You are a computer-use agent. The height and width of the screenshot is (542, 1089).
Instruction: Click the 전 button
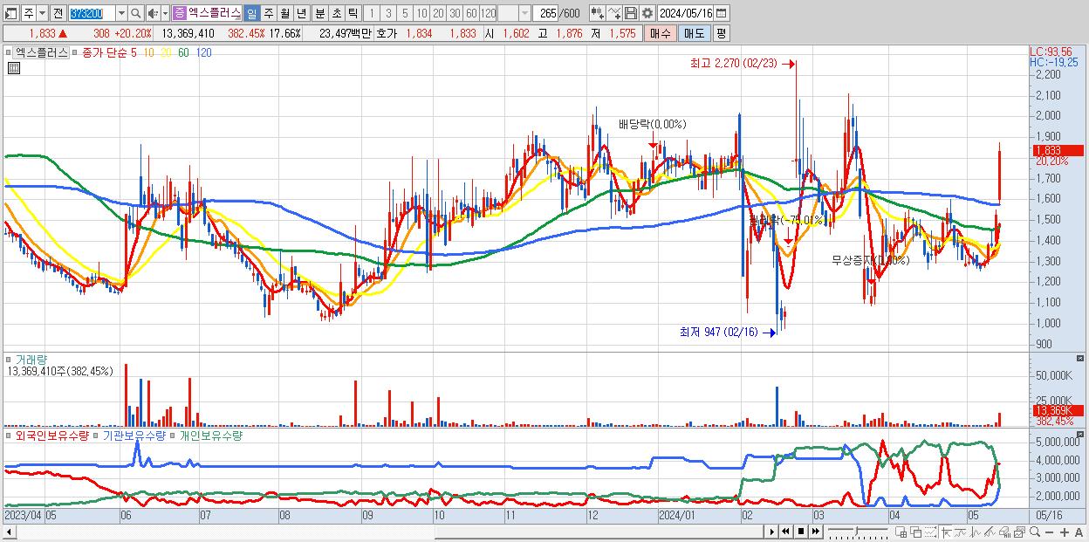click(58, 13)
